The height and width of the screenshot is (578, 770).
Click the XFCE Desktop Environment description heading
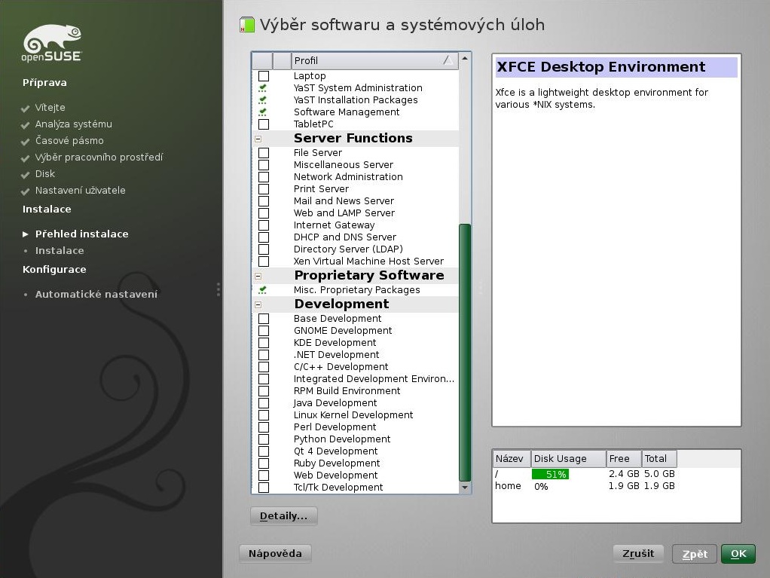pos(616,67)
